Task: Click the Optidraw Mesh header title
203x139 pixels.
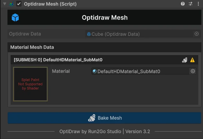Action: click(x=105, y=18)
